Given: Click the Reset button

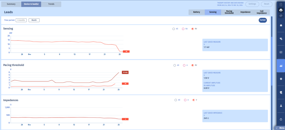Looking at the screenshot, I should (x=266, y=4).
